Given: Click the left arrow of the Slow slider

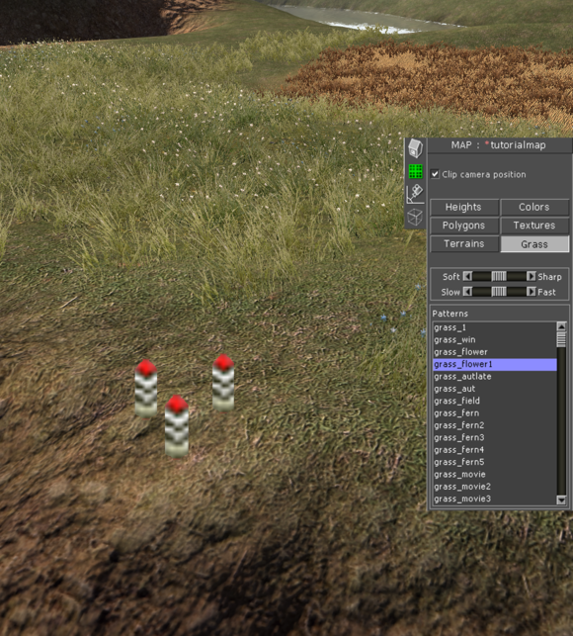Looking at the screenshot, I should click(467, 292).
